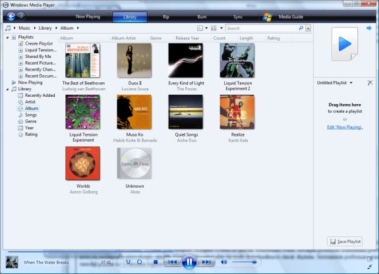The width and height of the screenshot is (379, 274).
Task: Stop playback
Action: point(156,262)
